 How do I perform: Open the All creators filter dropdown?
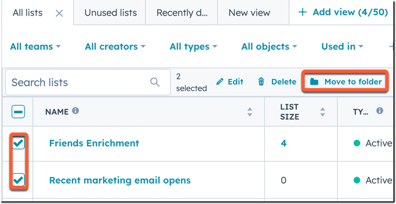coord(115,46)
